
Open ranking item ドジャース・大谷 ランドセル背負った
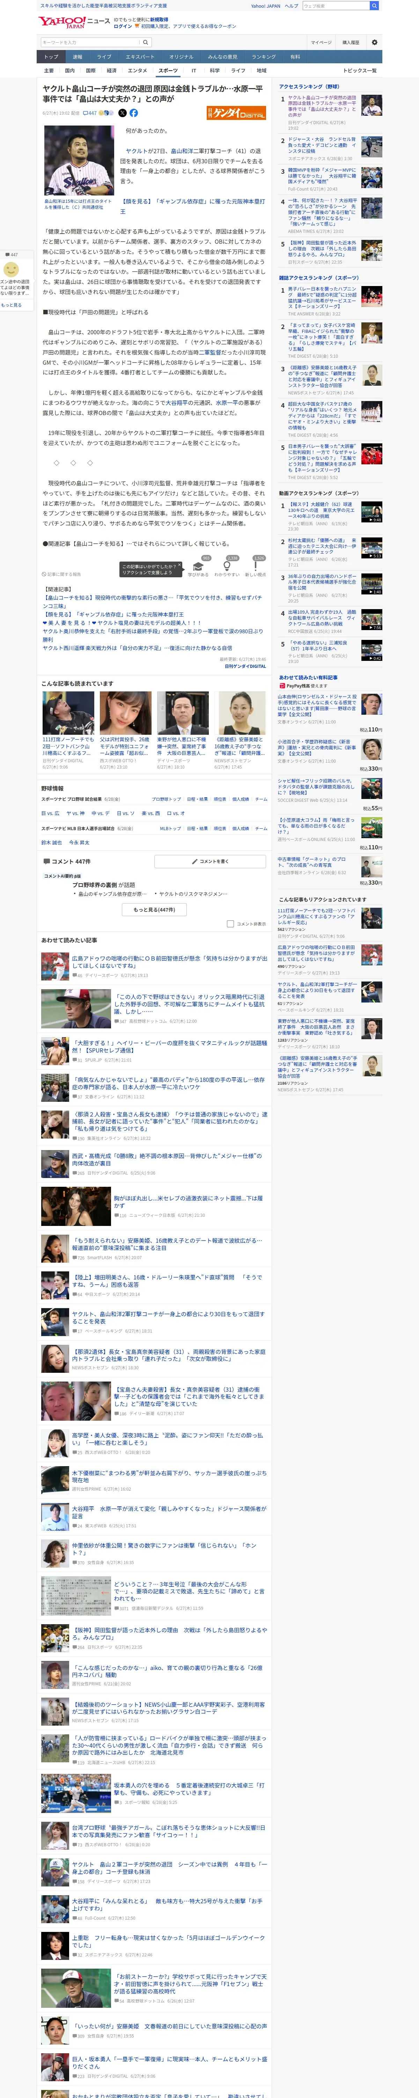[322, 145]
